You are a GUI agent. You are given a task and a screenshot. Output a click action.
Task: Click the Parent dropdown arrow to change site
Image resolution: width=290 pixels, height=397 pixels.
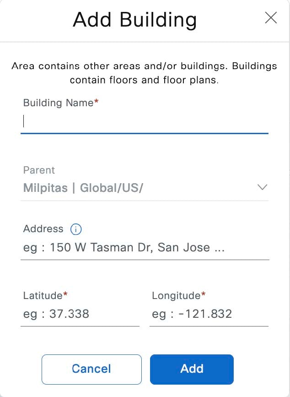point(262,187)
